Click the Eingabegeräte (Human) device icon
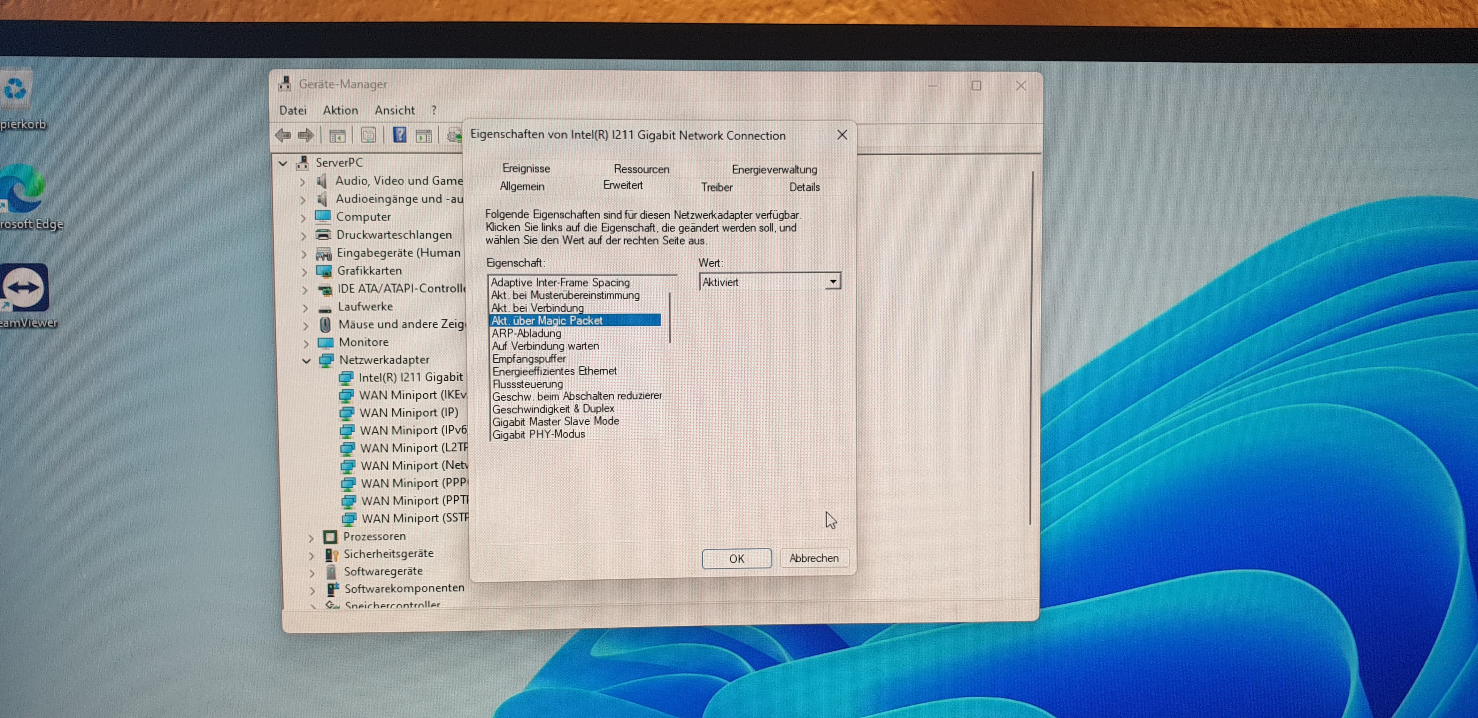The width and height of the screenshot is (1478, 718). [324, 253]
